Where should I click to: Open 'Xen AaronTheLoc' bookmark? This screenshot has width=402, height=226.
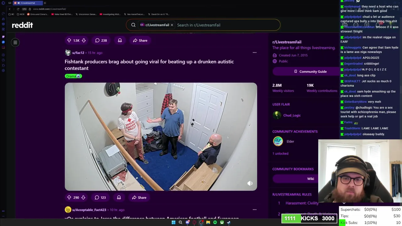(x=134, y=14)
